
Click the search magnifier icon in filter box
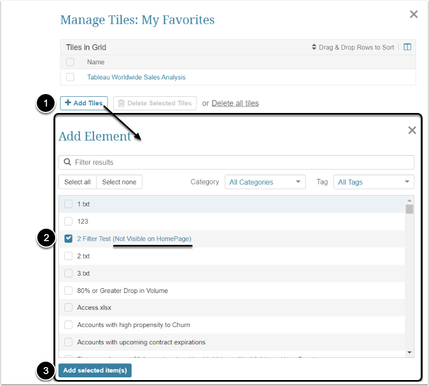click(x=68, y=162)
